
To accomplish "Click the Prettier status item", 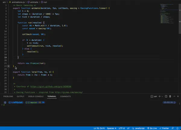I will coord(164,128).
